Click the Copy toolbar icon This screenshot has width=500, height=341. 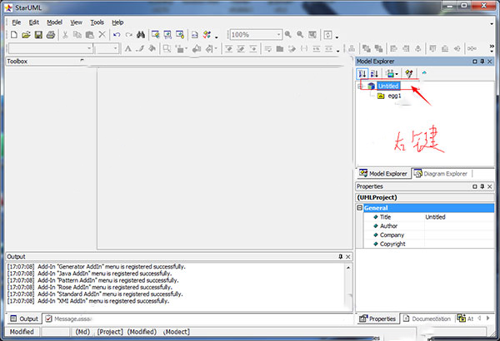click(77, 35)
